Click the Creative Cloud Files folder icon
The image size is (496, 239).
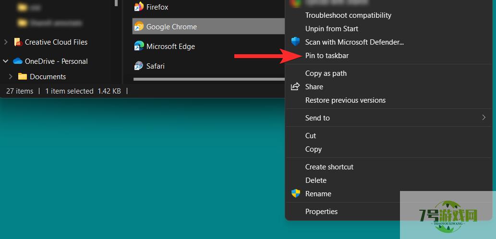click(18, 42)
